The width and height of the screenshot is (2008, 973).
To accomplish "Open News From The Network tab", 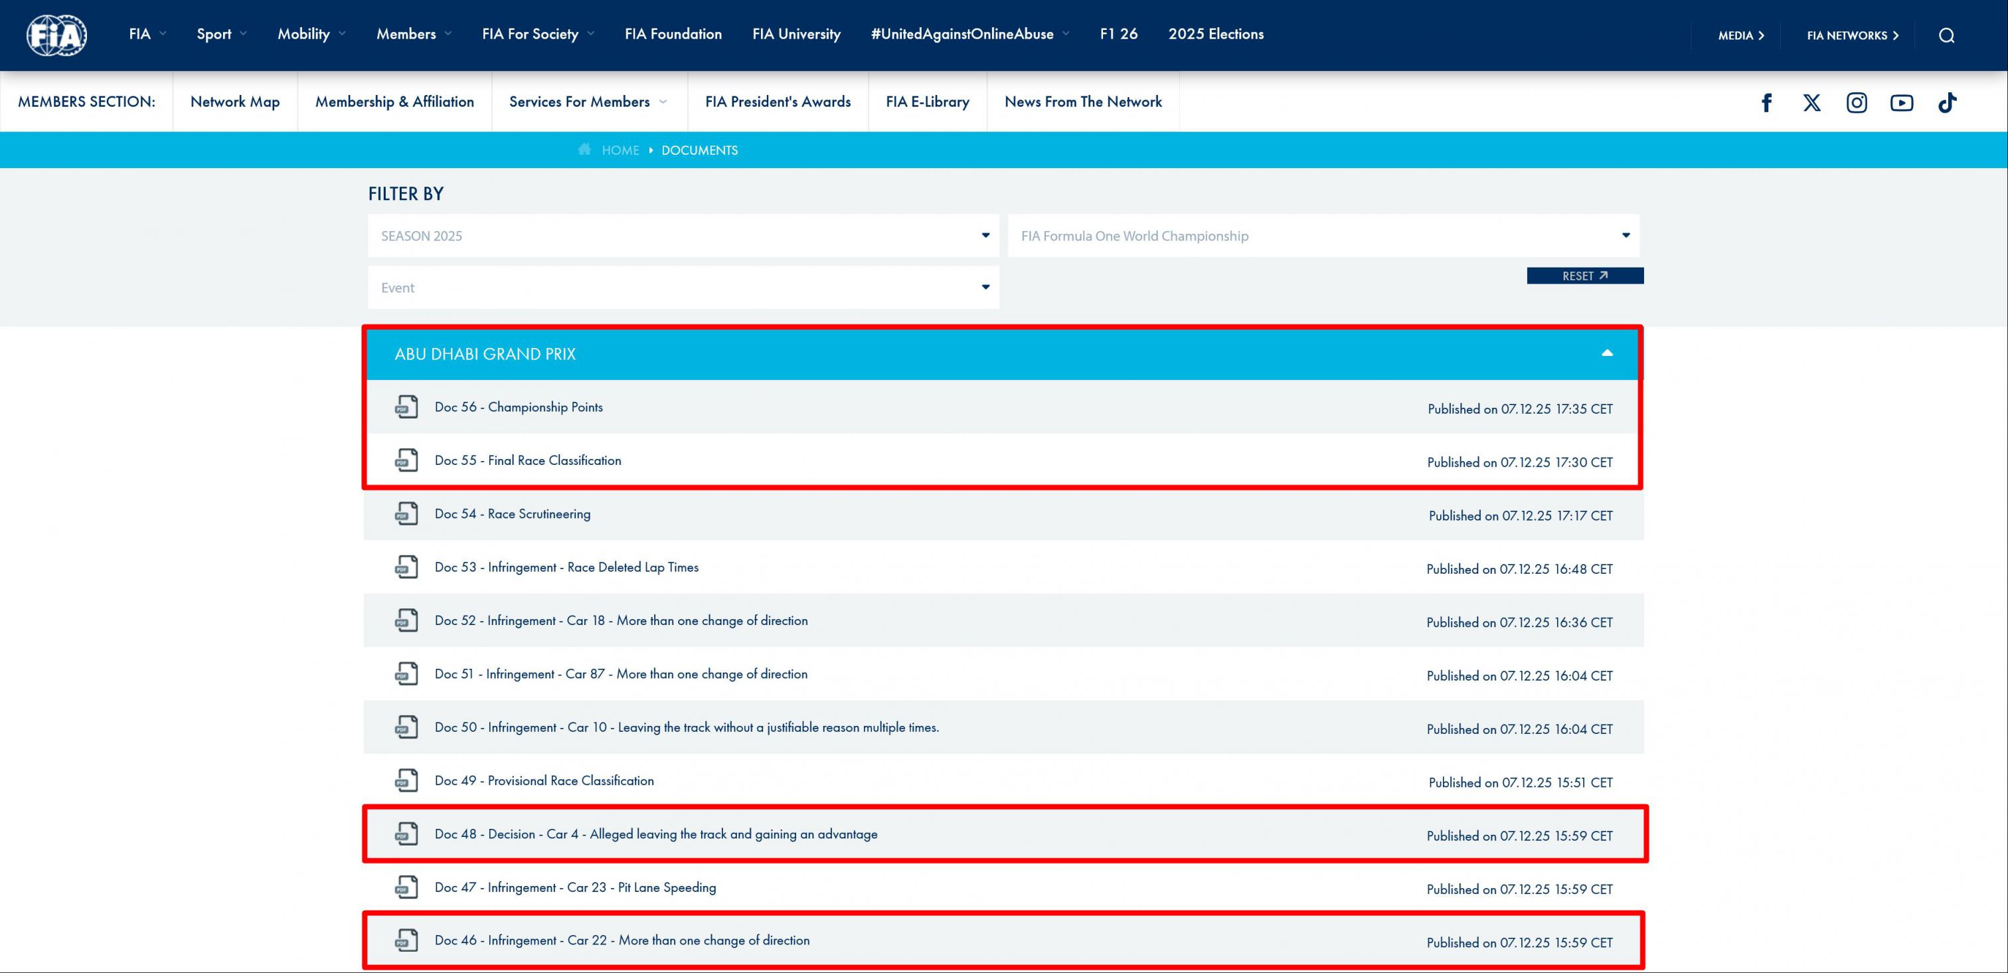I will [x=1083, y=102].
